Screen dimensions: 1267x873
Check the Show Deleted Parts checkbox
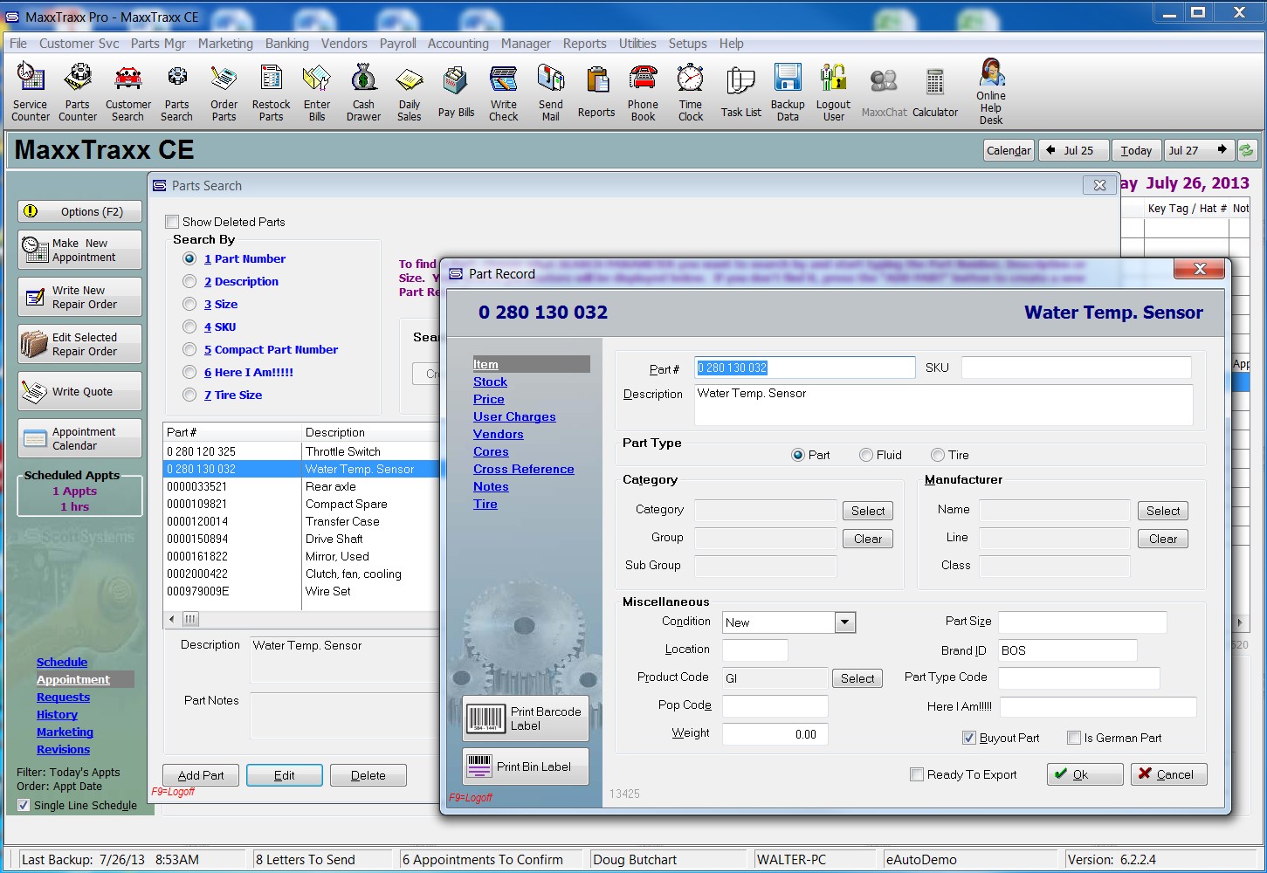click(172, 222)
